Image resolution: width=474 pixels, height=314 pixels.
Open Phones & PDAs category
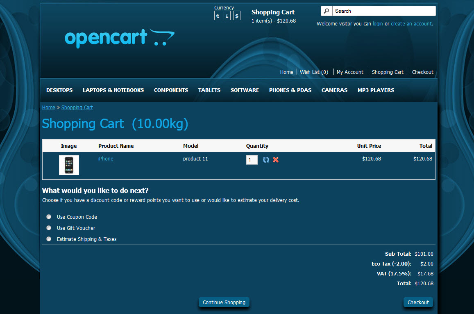[x=290, y=90]
